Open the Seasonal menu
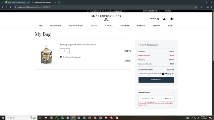This screenshot has width=214, height=120. point(108,26)
